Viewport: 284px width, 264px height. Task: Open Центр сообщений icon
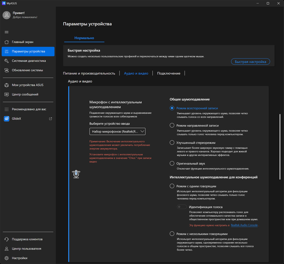(7, 94)
